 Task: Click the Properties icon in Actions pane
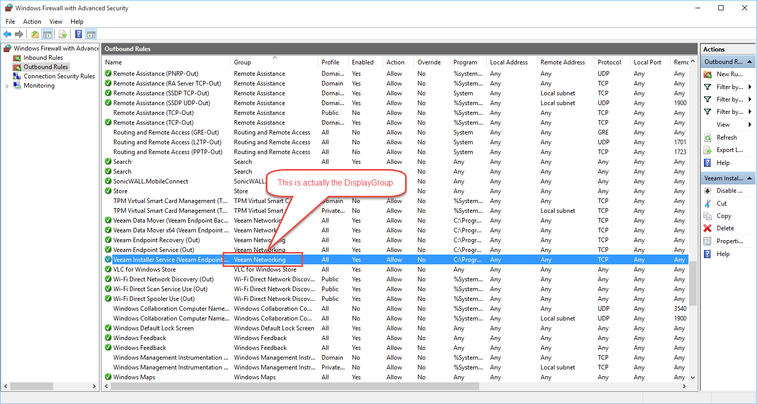click(708, 241)
